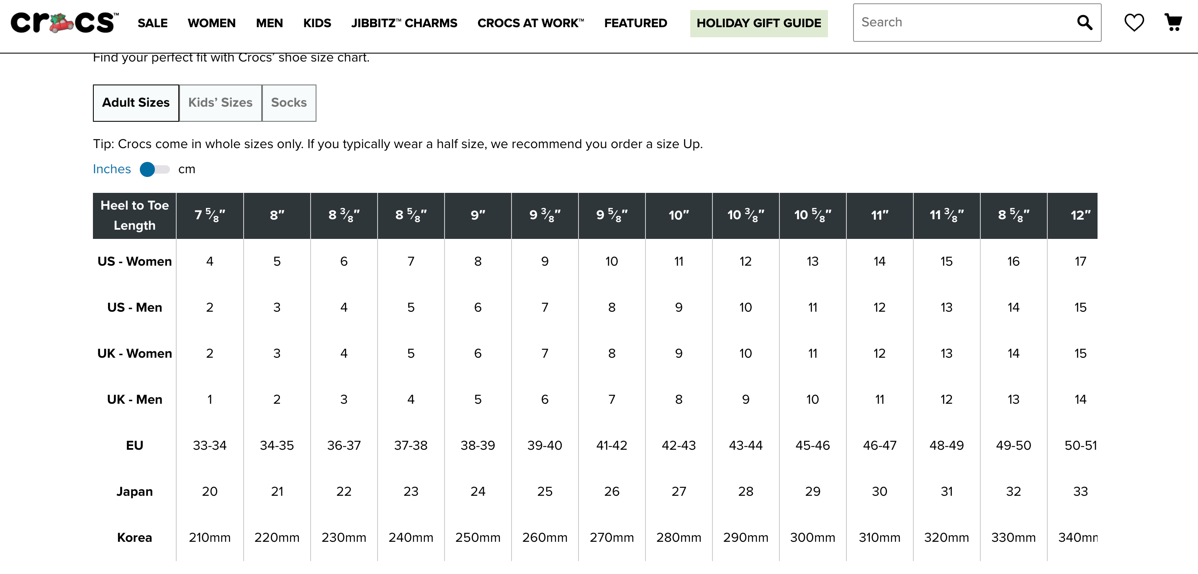This screenshot has width=1198, height=574.
Task: Open the SALE menu
Action: coord(152,23)
